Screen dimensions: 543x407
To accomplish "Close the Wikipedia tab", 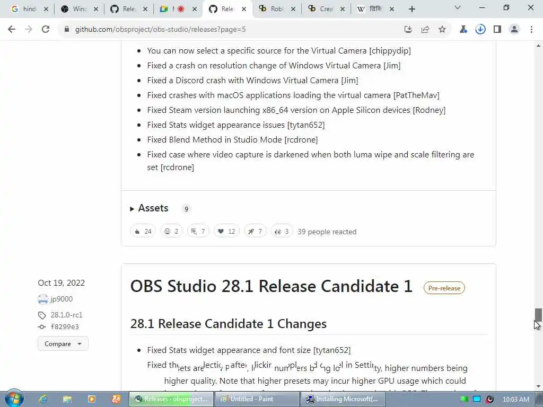I will click(392, 9).
